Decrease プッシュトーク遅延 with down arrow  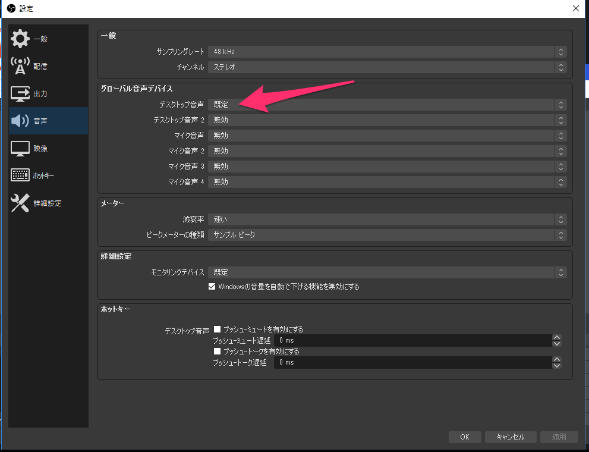tap(557, 366)
